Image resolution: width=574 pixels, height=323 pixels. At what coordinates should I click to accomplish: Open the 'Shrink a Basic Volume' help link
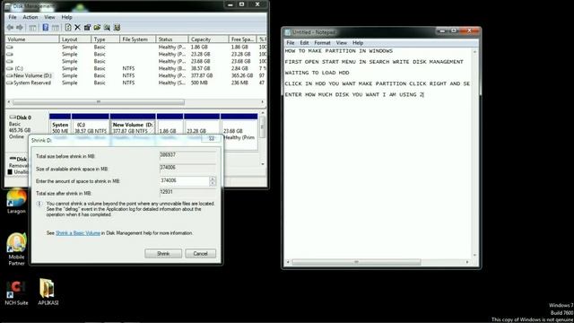pyautogui.click(x=78, y=233)
